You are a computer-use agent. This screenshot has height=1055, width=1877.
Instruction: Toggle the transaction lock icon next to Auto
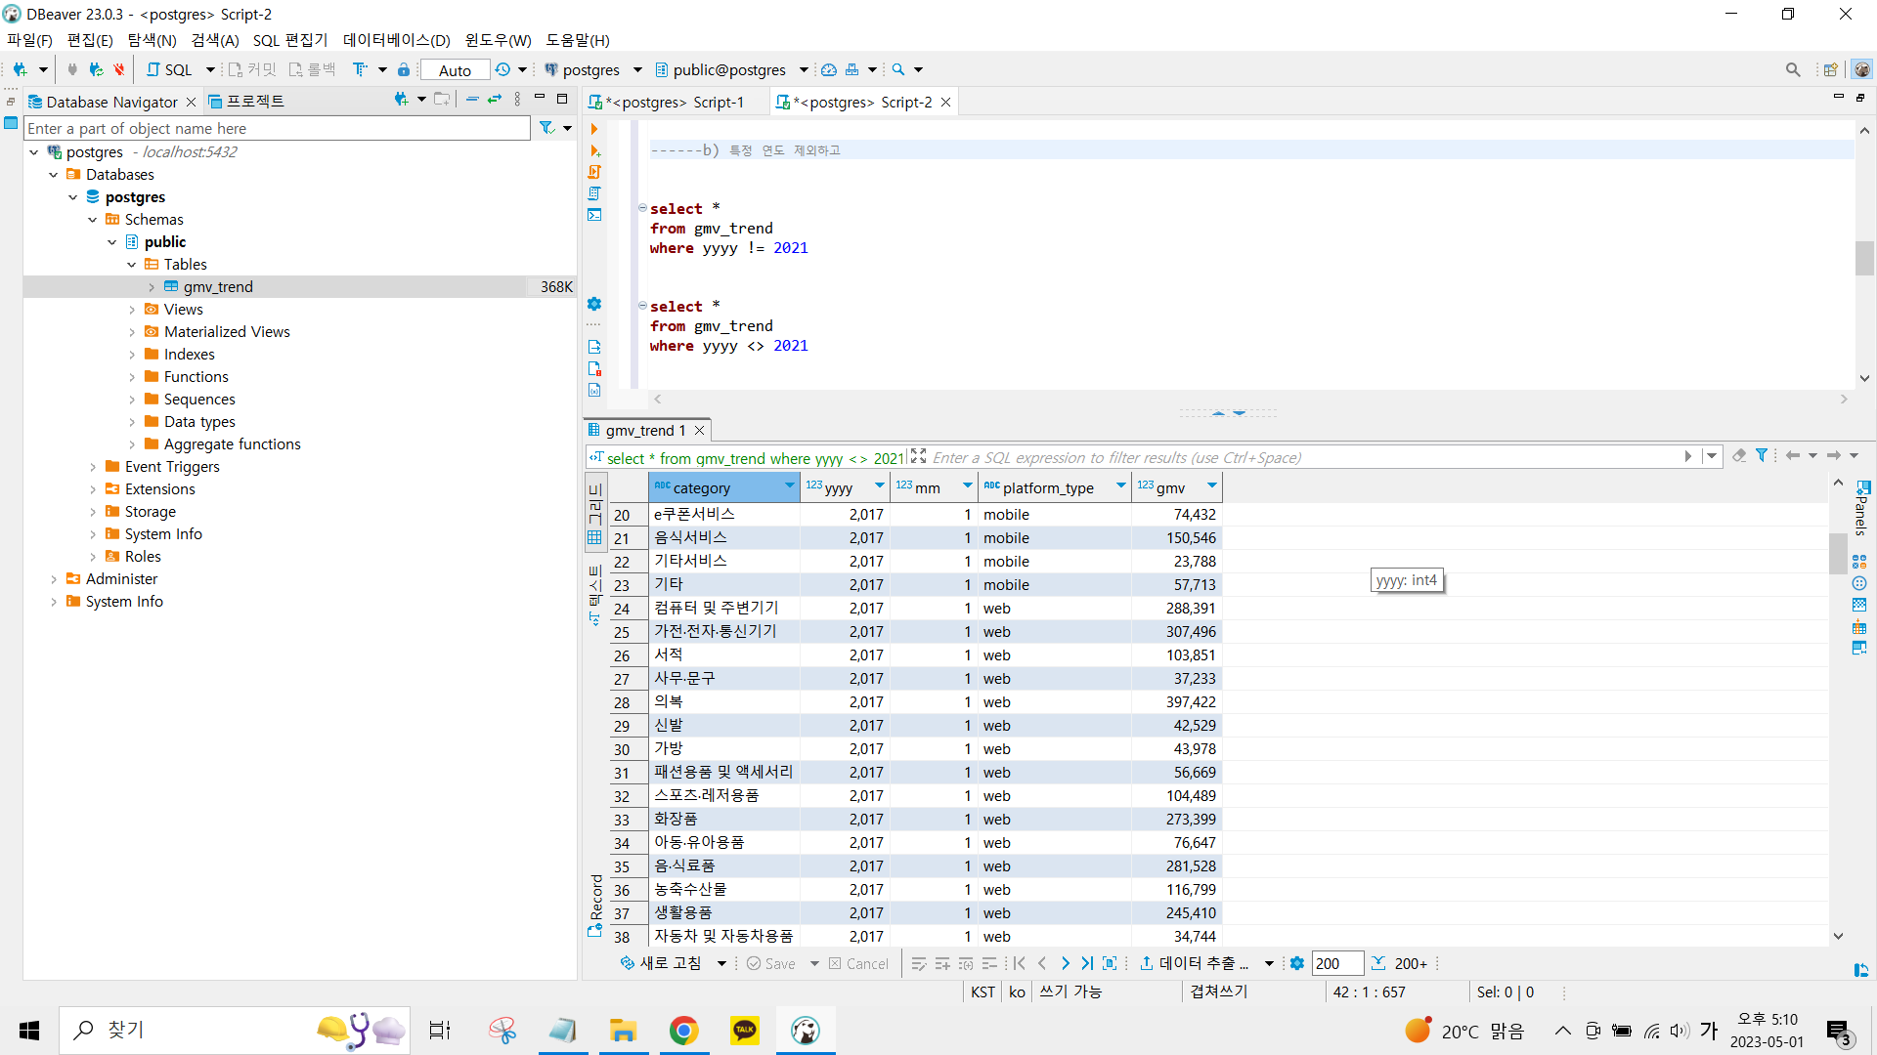[x=404, y=69]
